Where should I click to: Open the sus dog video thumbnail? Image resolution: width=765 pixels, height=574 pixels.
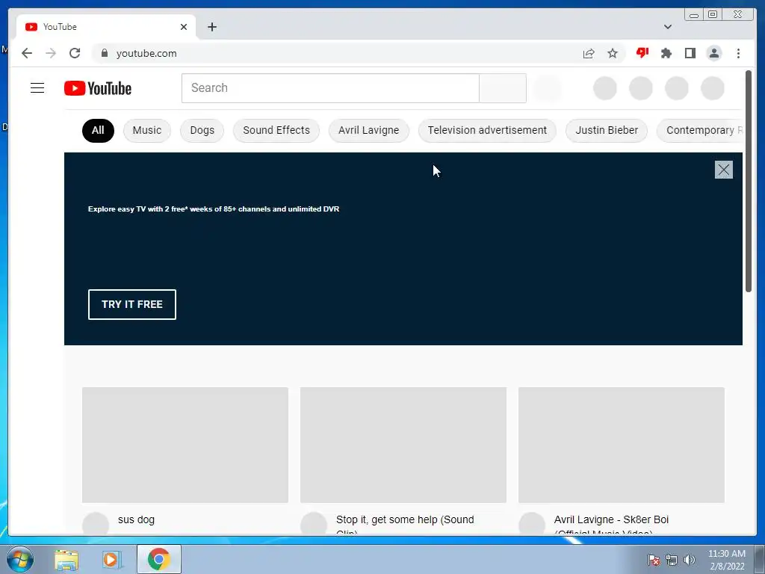click(x=185, y=445)
